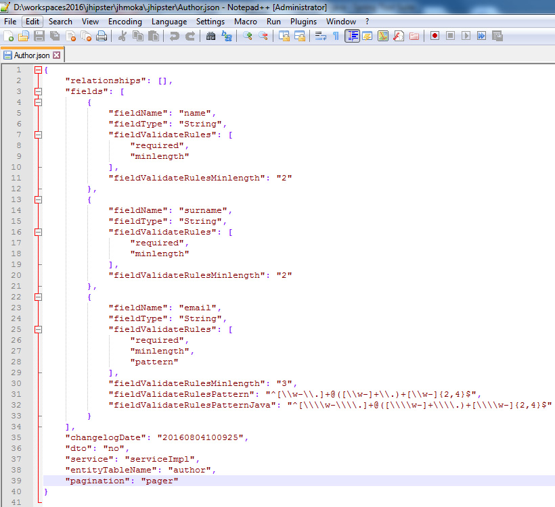The height and width of the screenshot is (507, 555).
Task: Open the user defined language icon
Action: coord(368,36)
